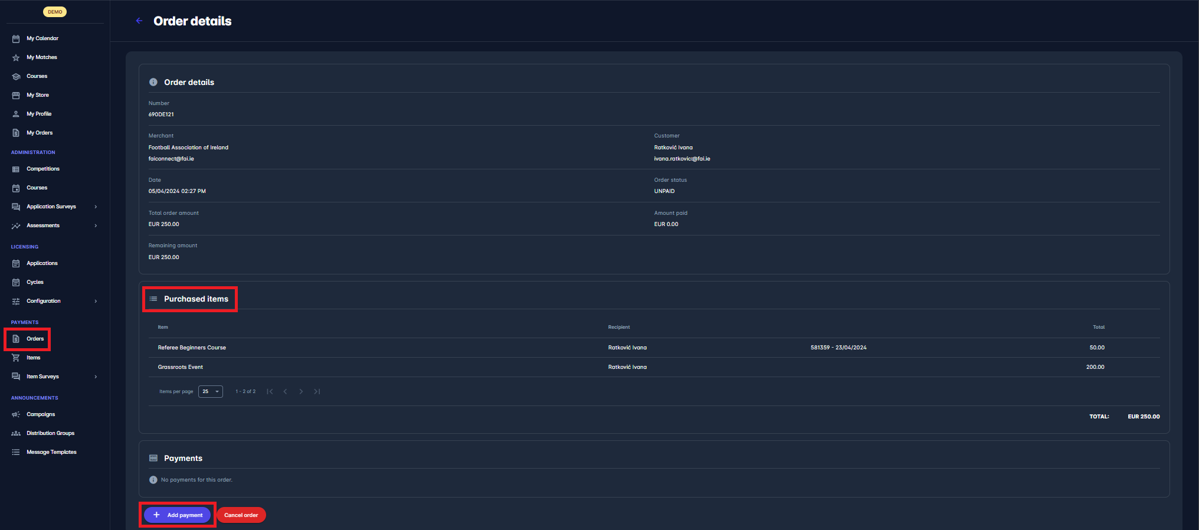Go to the My Profile page
The height and width of the screenshot is (530, 1199).
tap(39, 114)
